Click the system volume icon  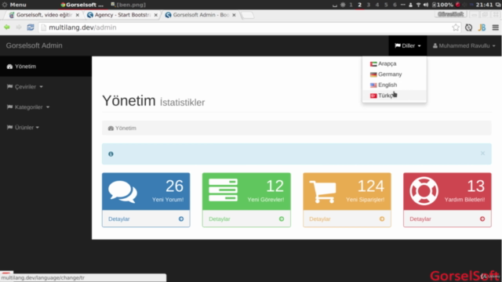point(426,5)
